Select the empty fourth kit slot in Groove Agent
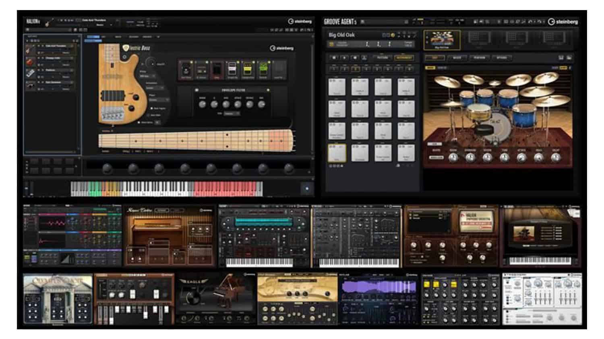Image resolution: width=604 pixels, height=339 pixels. click(554, 39)
